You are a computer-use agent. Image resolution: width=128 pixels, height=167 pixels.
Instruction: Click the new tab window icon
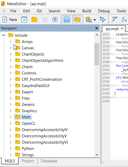[24, 20]
